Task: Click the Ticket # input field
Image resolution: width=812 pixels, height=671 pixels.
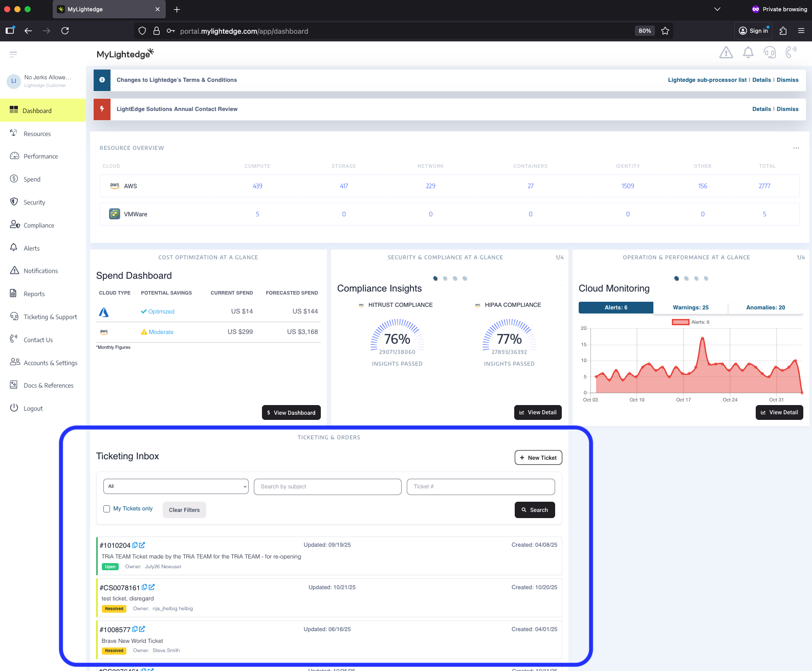Action: 481,486
